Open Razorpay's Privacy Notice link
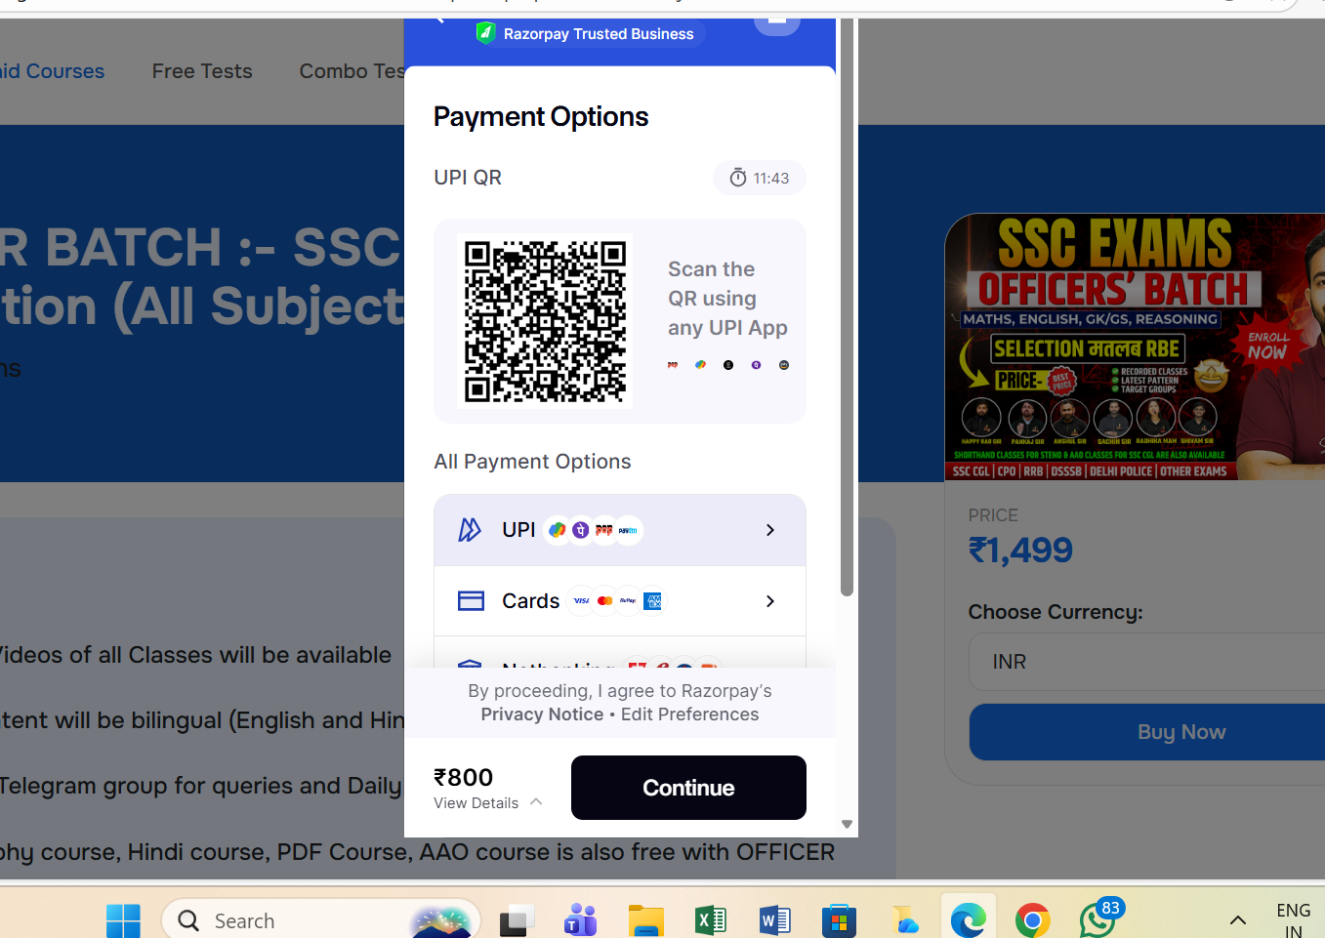1325x938 pixels. pyautogui.click(x=542, y=714)
